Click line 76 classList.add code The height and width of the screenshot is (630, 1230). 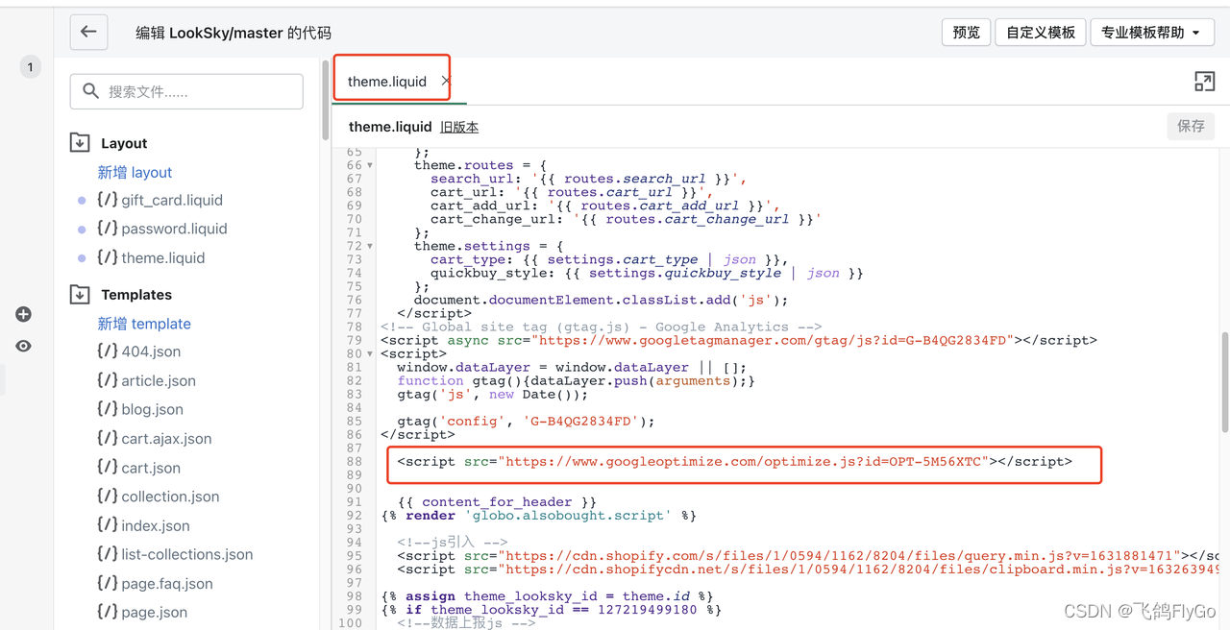click(x=601, y=300)
